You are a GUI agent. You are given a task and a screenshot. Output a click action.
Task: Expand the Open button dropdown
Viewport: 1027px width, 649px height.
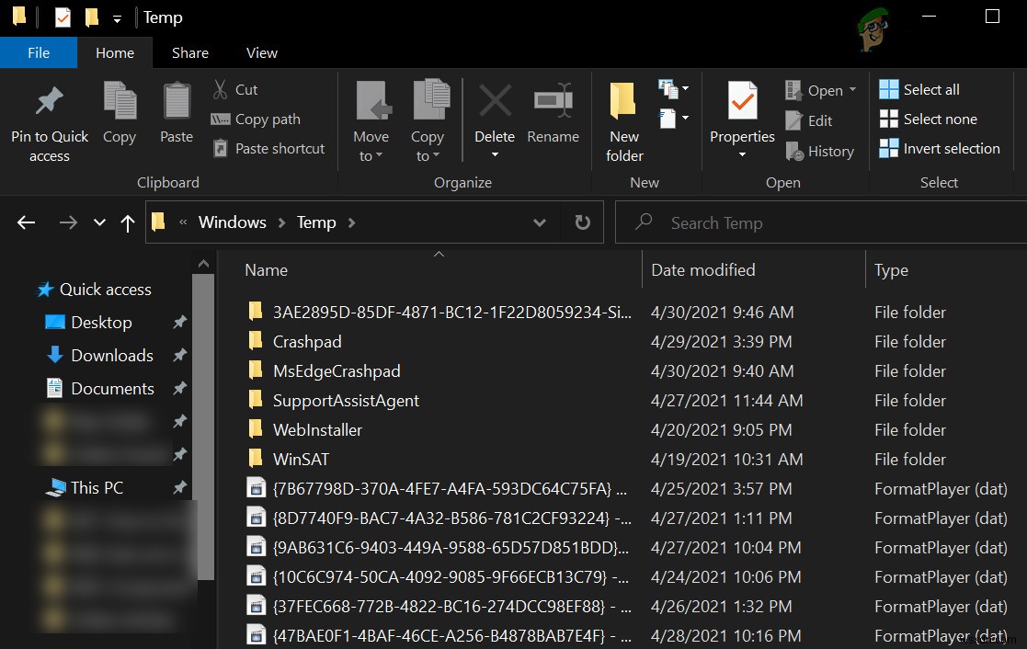click(x=851, y=89)
